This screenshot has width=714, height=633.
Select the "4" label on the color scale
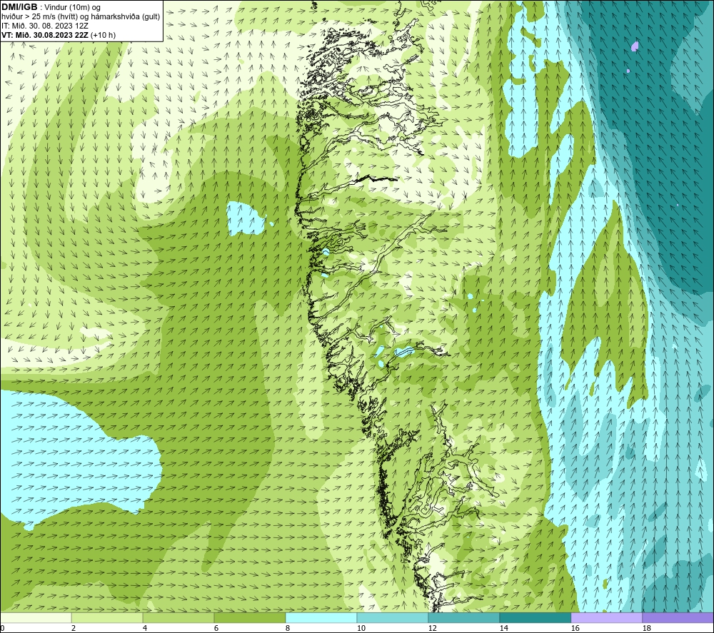pos(145,629)
